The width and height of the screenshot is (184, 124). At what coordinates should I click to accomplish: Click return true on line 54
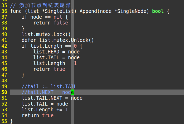pyautogui.click(x=38, y=116)
